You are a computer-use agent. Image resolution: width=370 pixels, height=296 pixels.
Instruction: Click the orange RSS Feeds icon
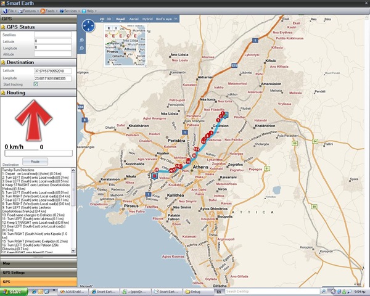[x=43, y=11]
